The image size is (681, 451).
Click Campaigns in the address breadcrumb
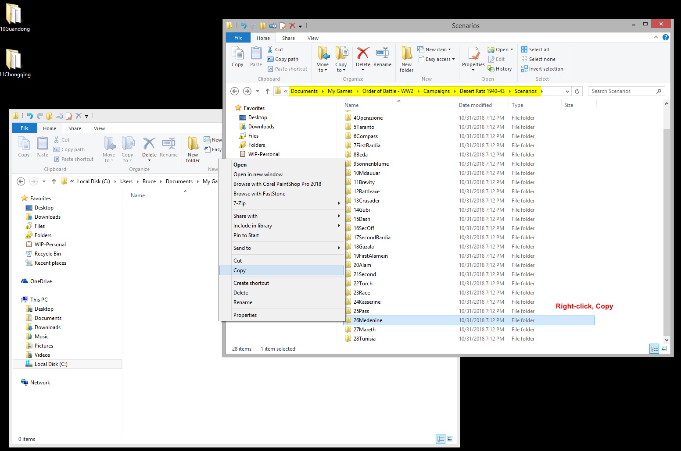coord(436,91)
